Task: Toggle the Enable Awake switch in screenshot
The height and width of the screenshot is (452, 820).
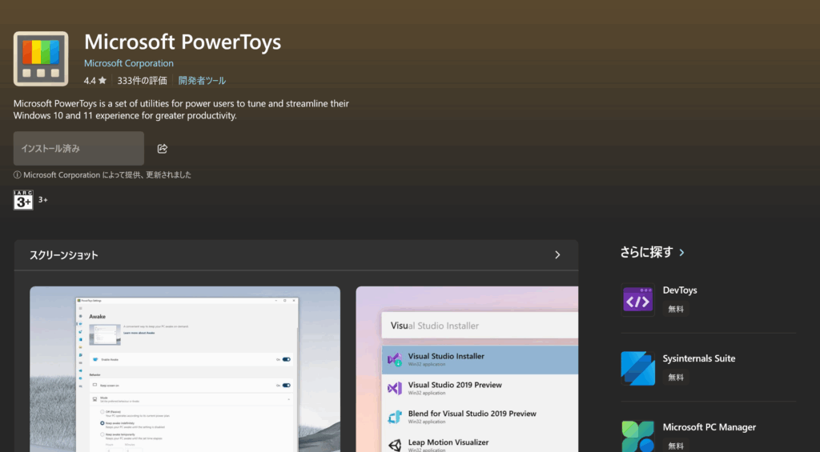Action: [286, 359]
